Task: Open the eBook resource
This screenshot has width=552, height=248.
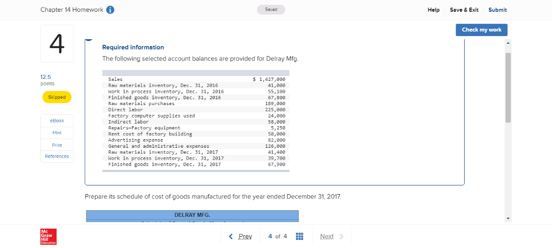Action: (57, 121)
